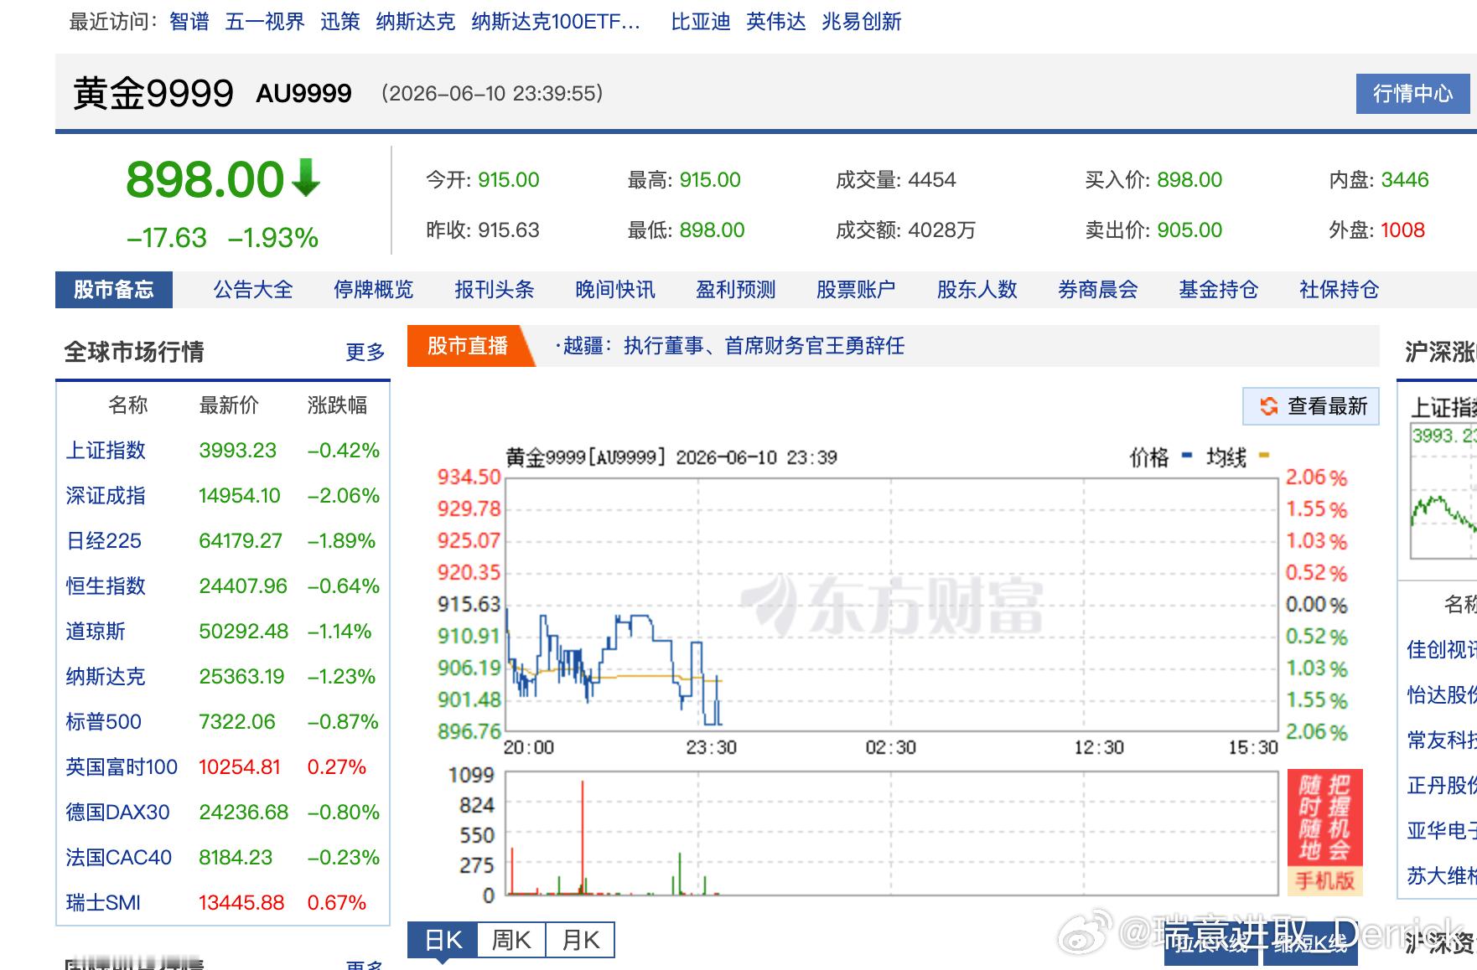This screenshot has height=970, width=1477.
Task: Click the green down arrow beside 898.00
Action: point(306,178)
